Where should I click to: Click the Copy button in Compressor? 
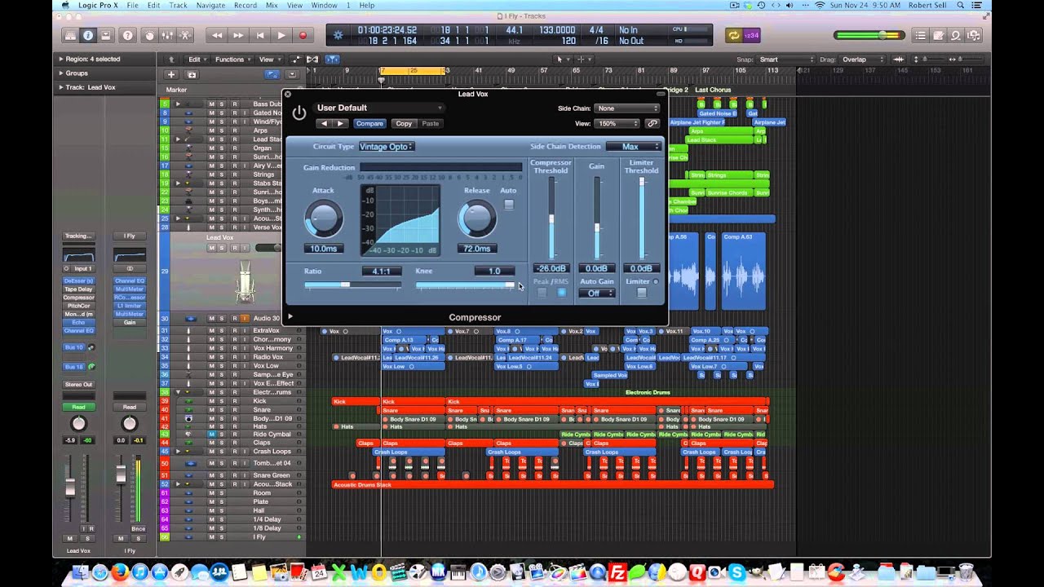click(x=404, y=123)
